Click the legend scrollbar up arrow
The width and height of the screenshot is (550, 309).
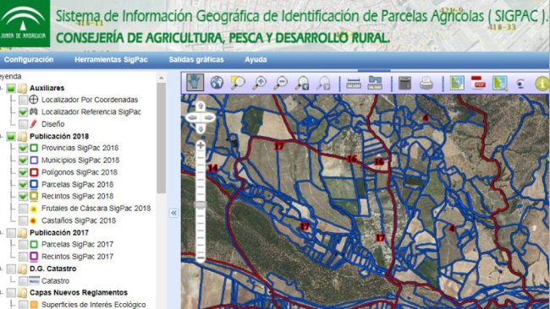click(161, 78)
